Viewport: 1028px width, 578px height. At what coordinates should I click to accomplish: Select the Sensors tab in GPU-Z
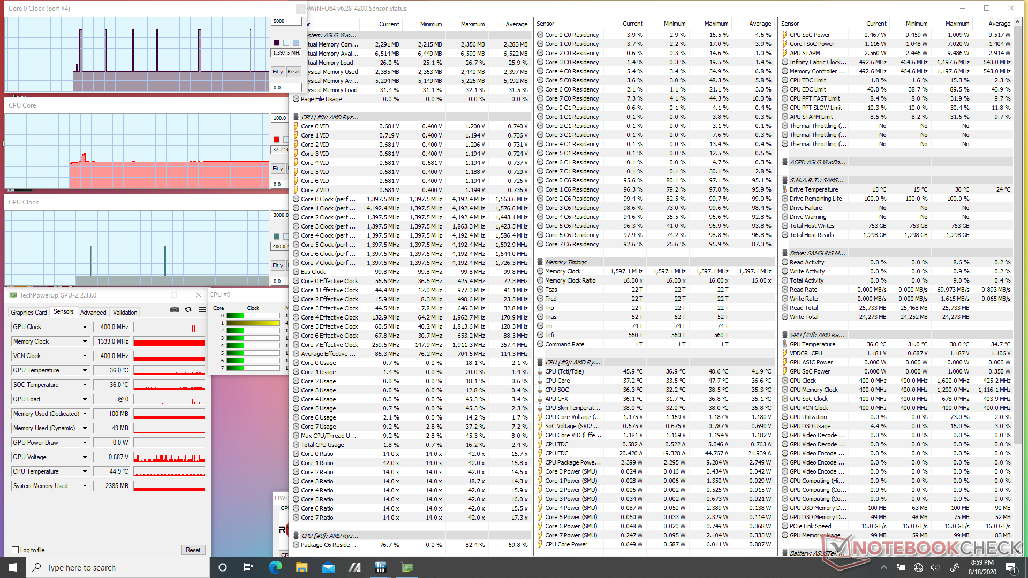pos(64,311)
